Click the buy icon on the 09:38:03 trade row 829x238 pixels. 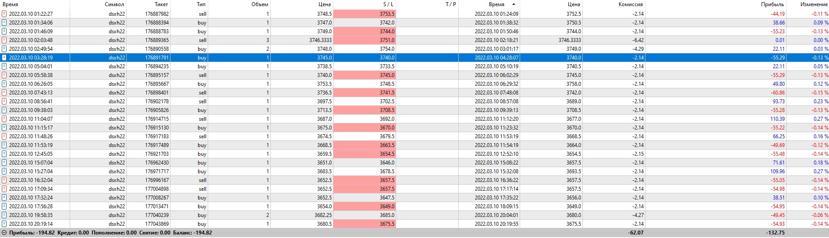coord(4,110)
